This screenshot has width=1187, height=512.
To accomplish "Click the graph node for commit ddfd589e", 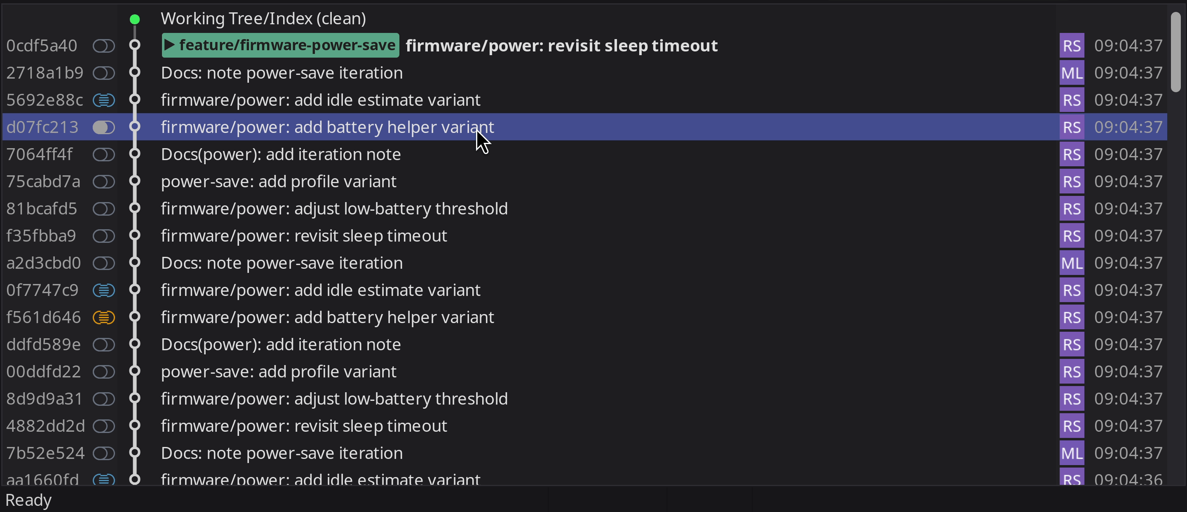I will point(134,344).
